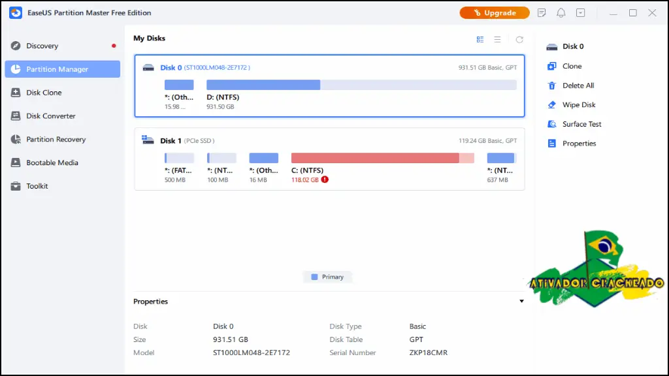Open the feedback note icon in title bar
669x376 pixels.
click(542, 13)
